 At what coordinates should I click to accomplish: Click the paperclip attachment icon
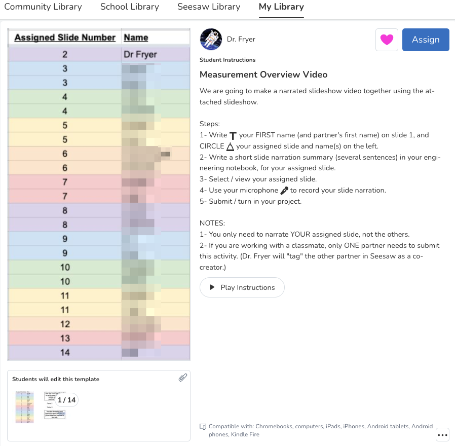(x=183, y=378)
